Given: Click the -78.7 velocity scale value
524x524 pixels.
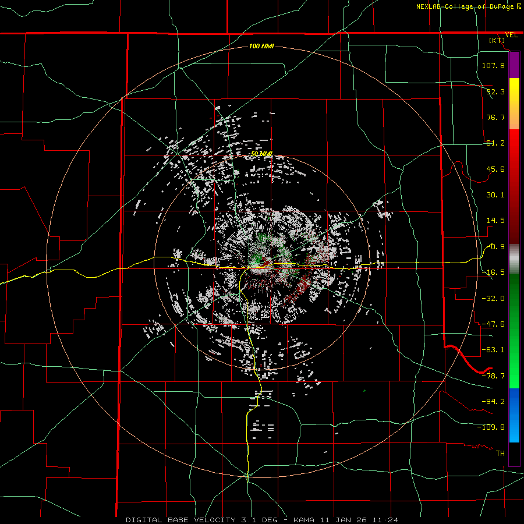Looking at the screenshot, I should tap(493, 376).
